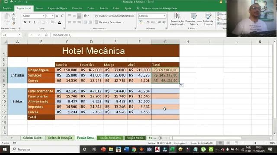The image size is (277, 155).
Task: Switch to the Inserir tab
Action: [39, 8]
